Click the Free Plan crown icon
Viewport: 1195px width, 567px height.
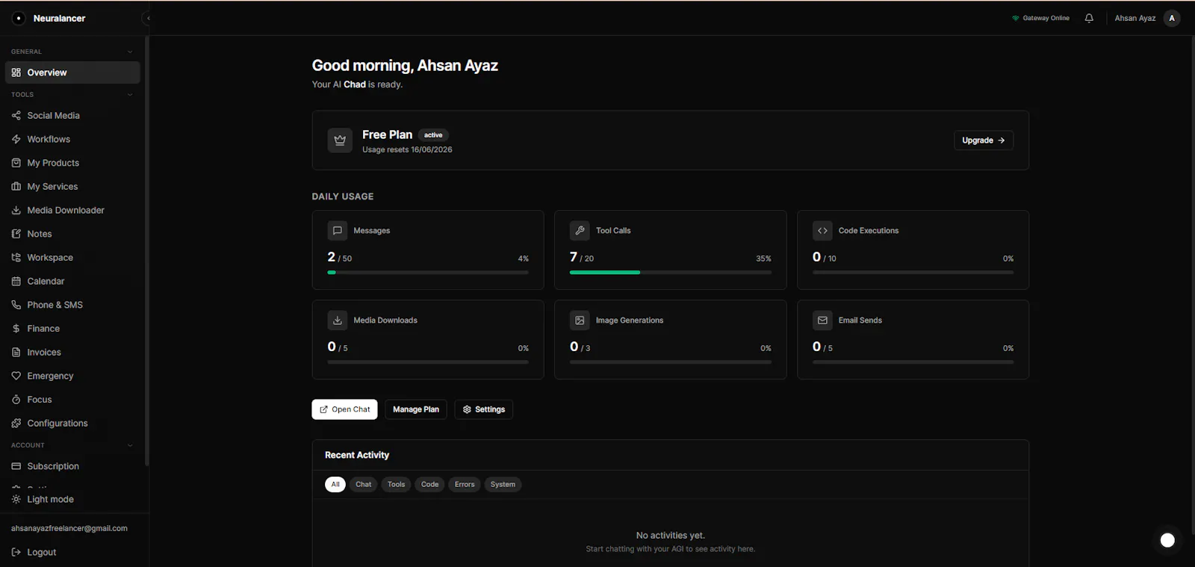tap(340, 140)
